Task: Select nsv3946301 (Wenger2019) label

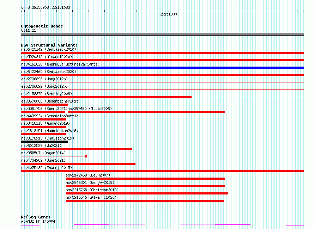Action: 90,182
